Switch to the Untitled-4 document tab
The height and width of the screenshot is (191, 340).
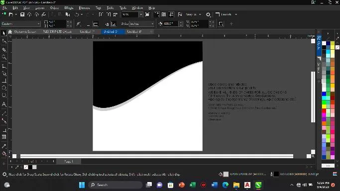[x=134, y=32]
